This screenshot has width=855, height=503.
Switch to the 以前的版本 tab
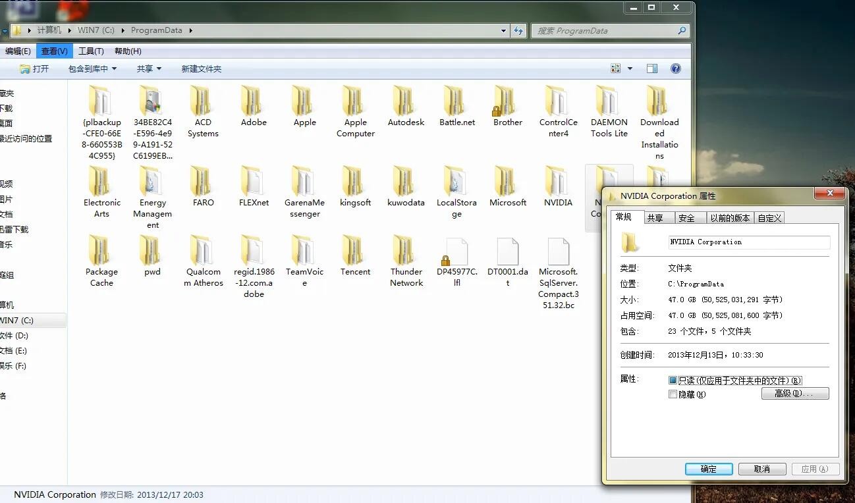point(730,218)
